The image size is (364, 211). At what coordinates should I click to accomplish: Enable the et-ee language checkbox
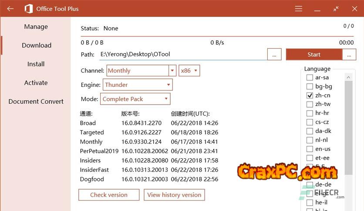(310, 158)
